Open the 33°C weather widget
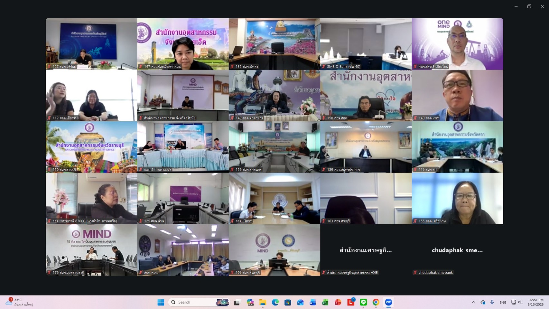 pos(19,302)
